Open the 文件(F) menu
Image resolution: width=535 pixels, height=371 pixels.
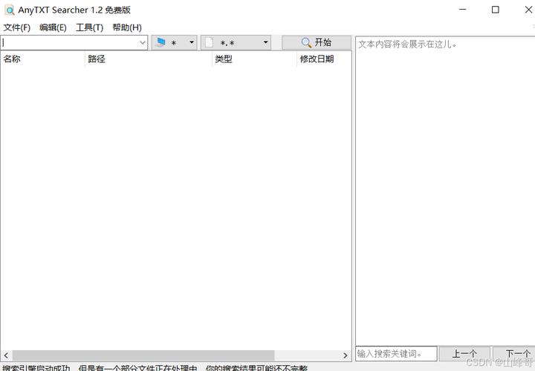click(16, 27)
